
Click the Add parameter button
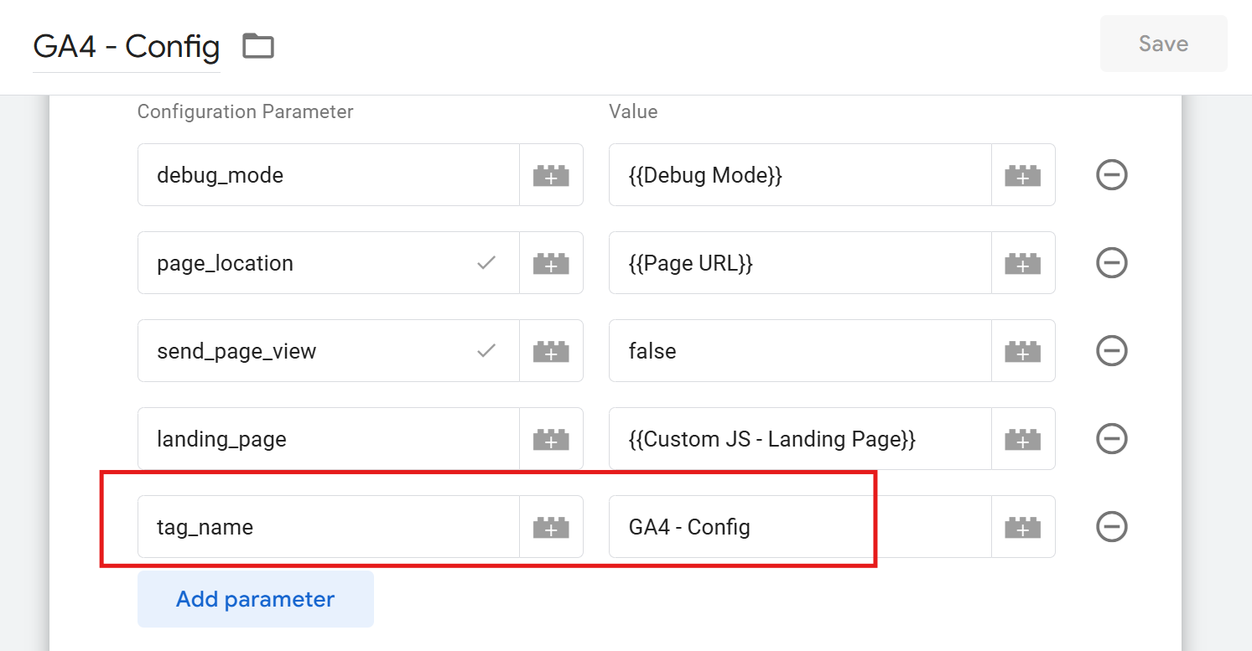click(x=255, y=600)
